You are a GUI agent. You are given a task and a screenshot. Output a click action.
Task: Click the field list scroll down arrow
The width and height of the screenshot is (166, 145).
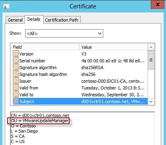point(151,101)
